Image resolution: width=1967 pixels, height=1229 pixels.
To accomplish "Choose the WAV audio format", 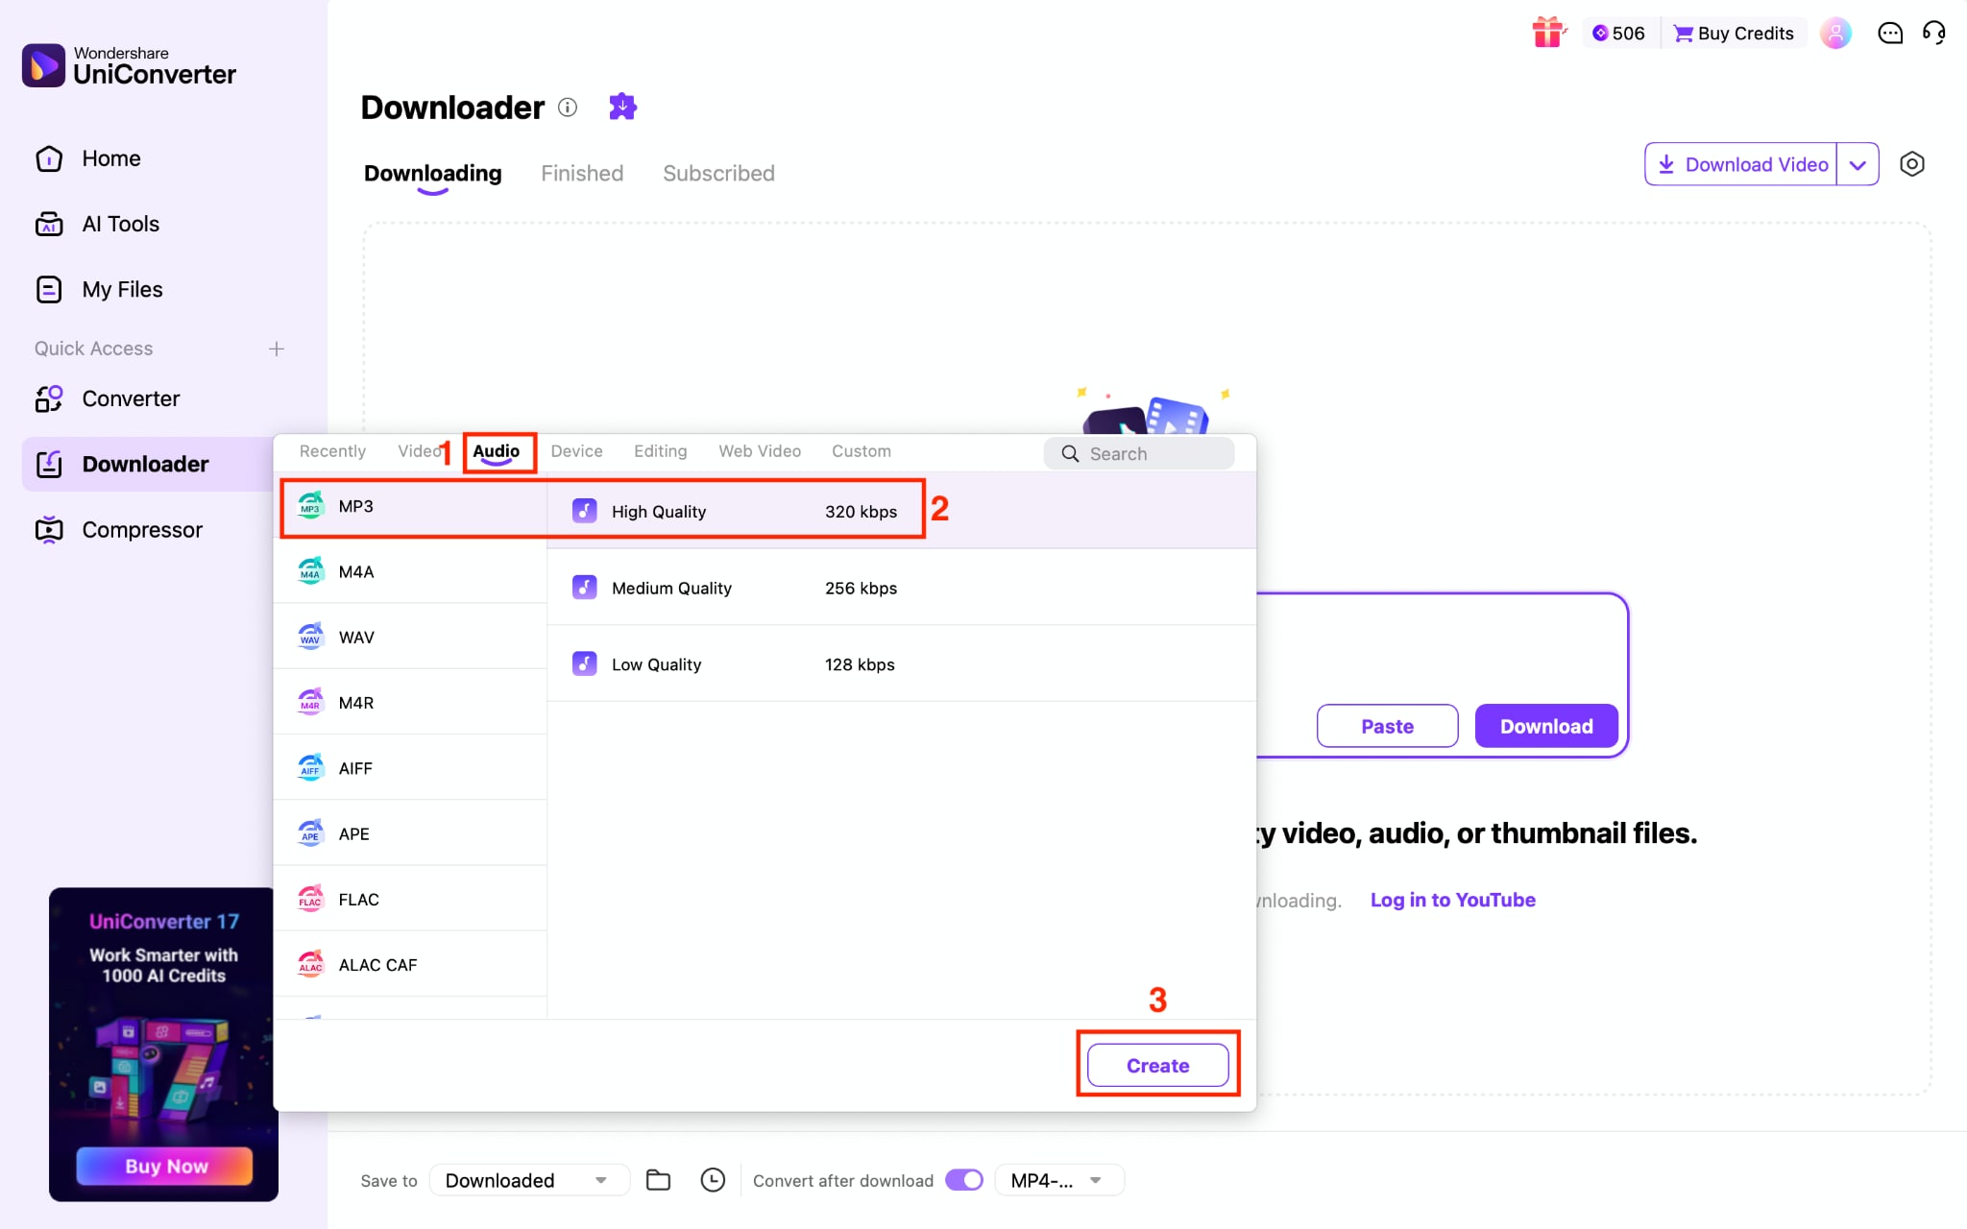I will point(410,638).
